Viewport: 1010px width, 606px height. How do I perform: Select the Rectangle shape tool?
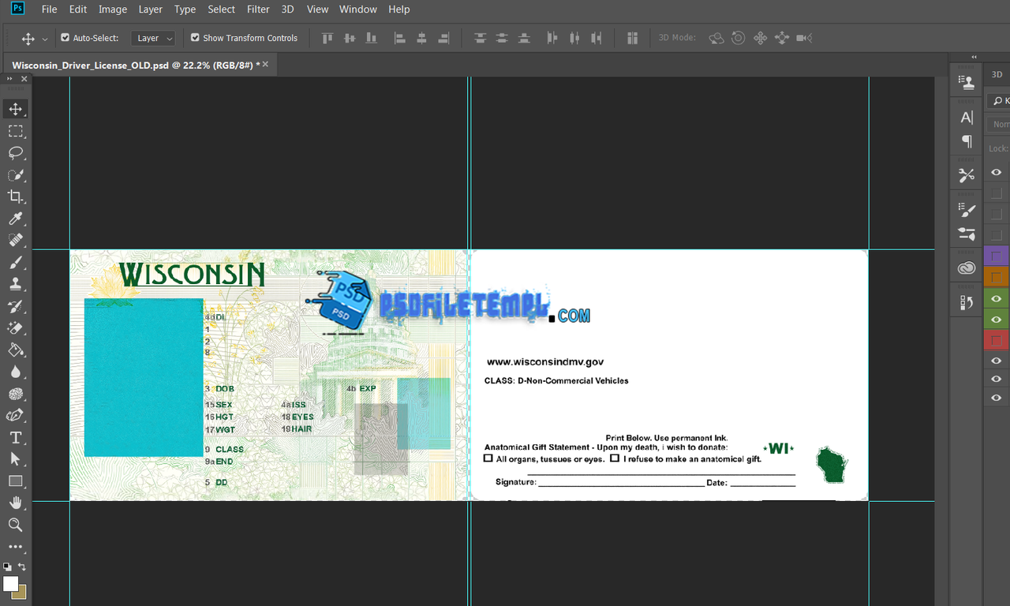[x=16, y=481]
